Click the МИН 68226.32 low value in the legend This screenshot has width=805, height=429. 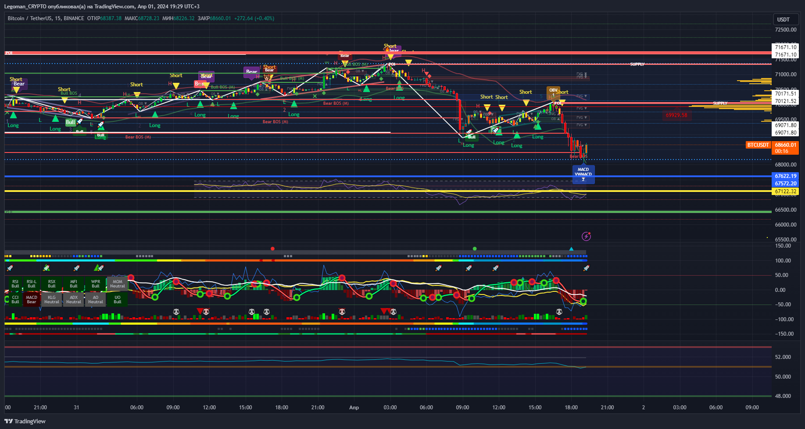(x=179, y=18)
